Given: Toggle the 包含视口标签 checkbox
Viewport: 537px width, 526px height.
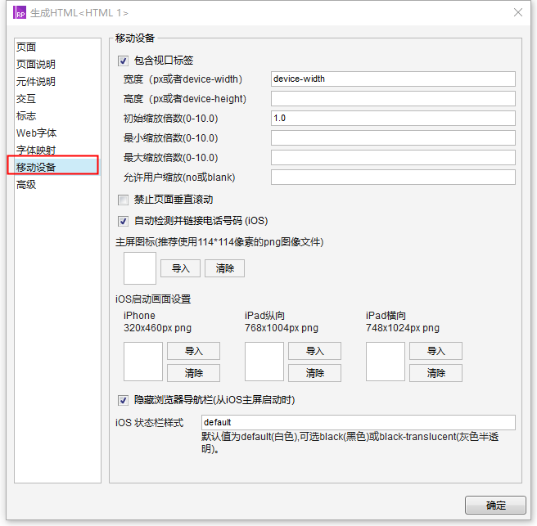Looking at the screenshot, I should pos(124,61).
